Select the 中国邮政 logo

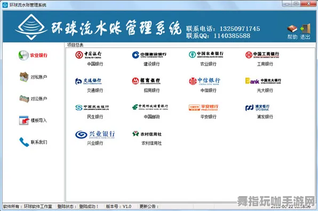point(150,107)
